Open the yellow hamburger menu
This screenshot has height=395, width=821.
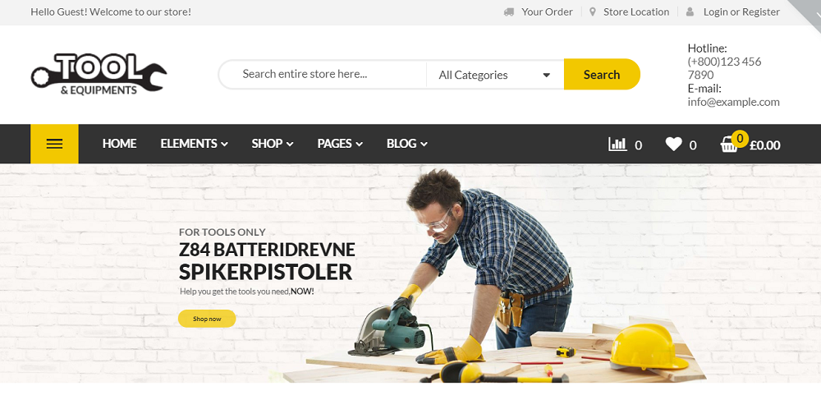(x=54, y=144)
